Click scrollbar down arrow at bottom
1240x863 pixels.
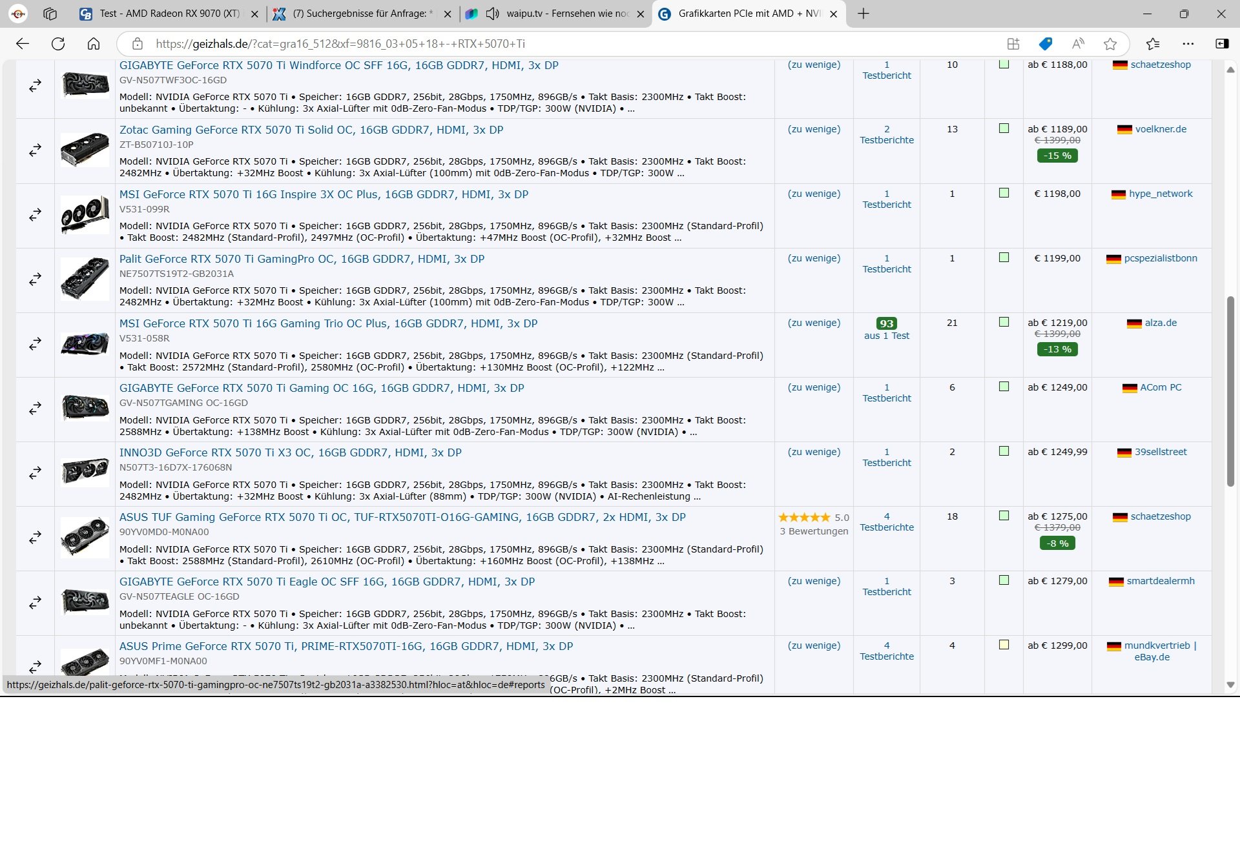point(1230,685)
